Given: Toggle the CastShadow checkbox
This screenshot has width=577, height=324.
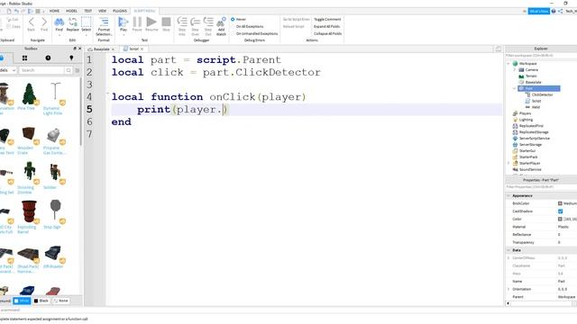Looking at the screenshot, I should [560, 211].
